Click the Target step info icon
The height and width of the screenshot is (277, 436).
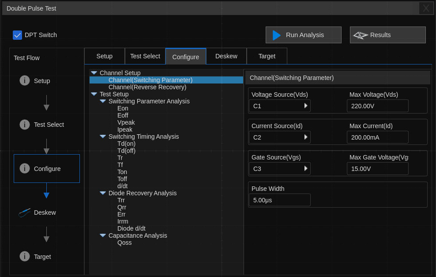pos(25,256)
